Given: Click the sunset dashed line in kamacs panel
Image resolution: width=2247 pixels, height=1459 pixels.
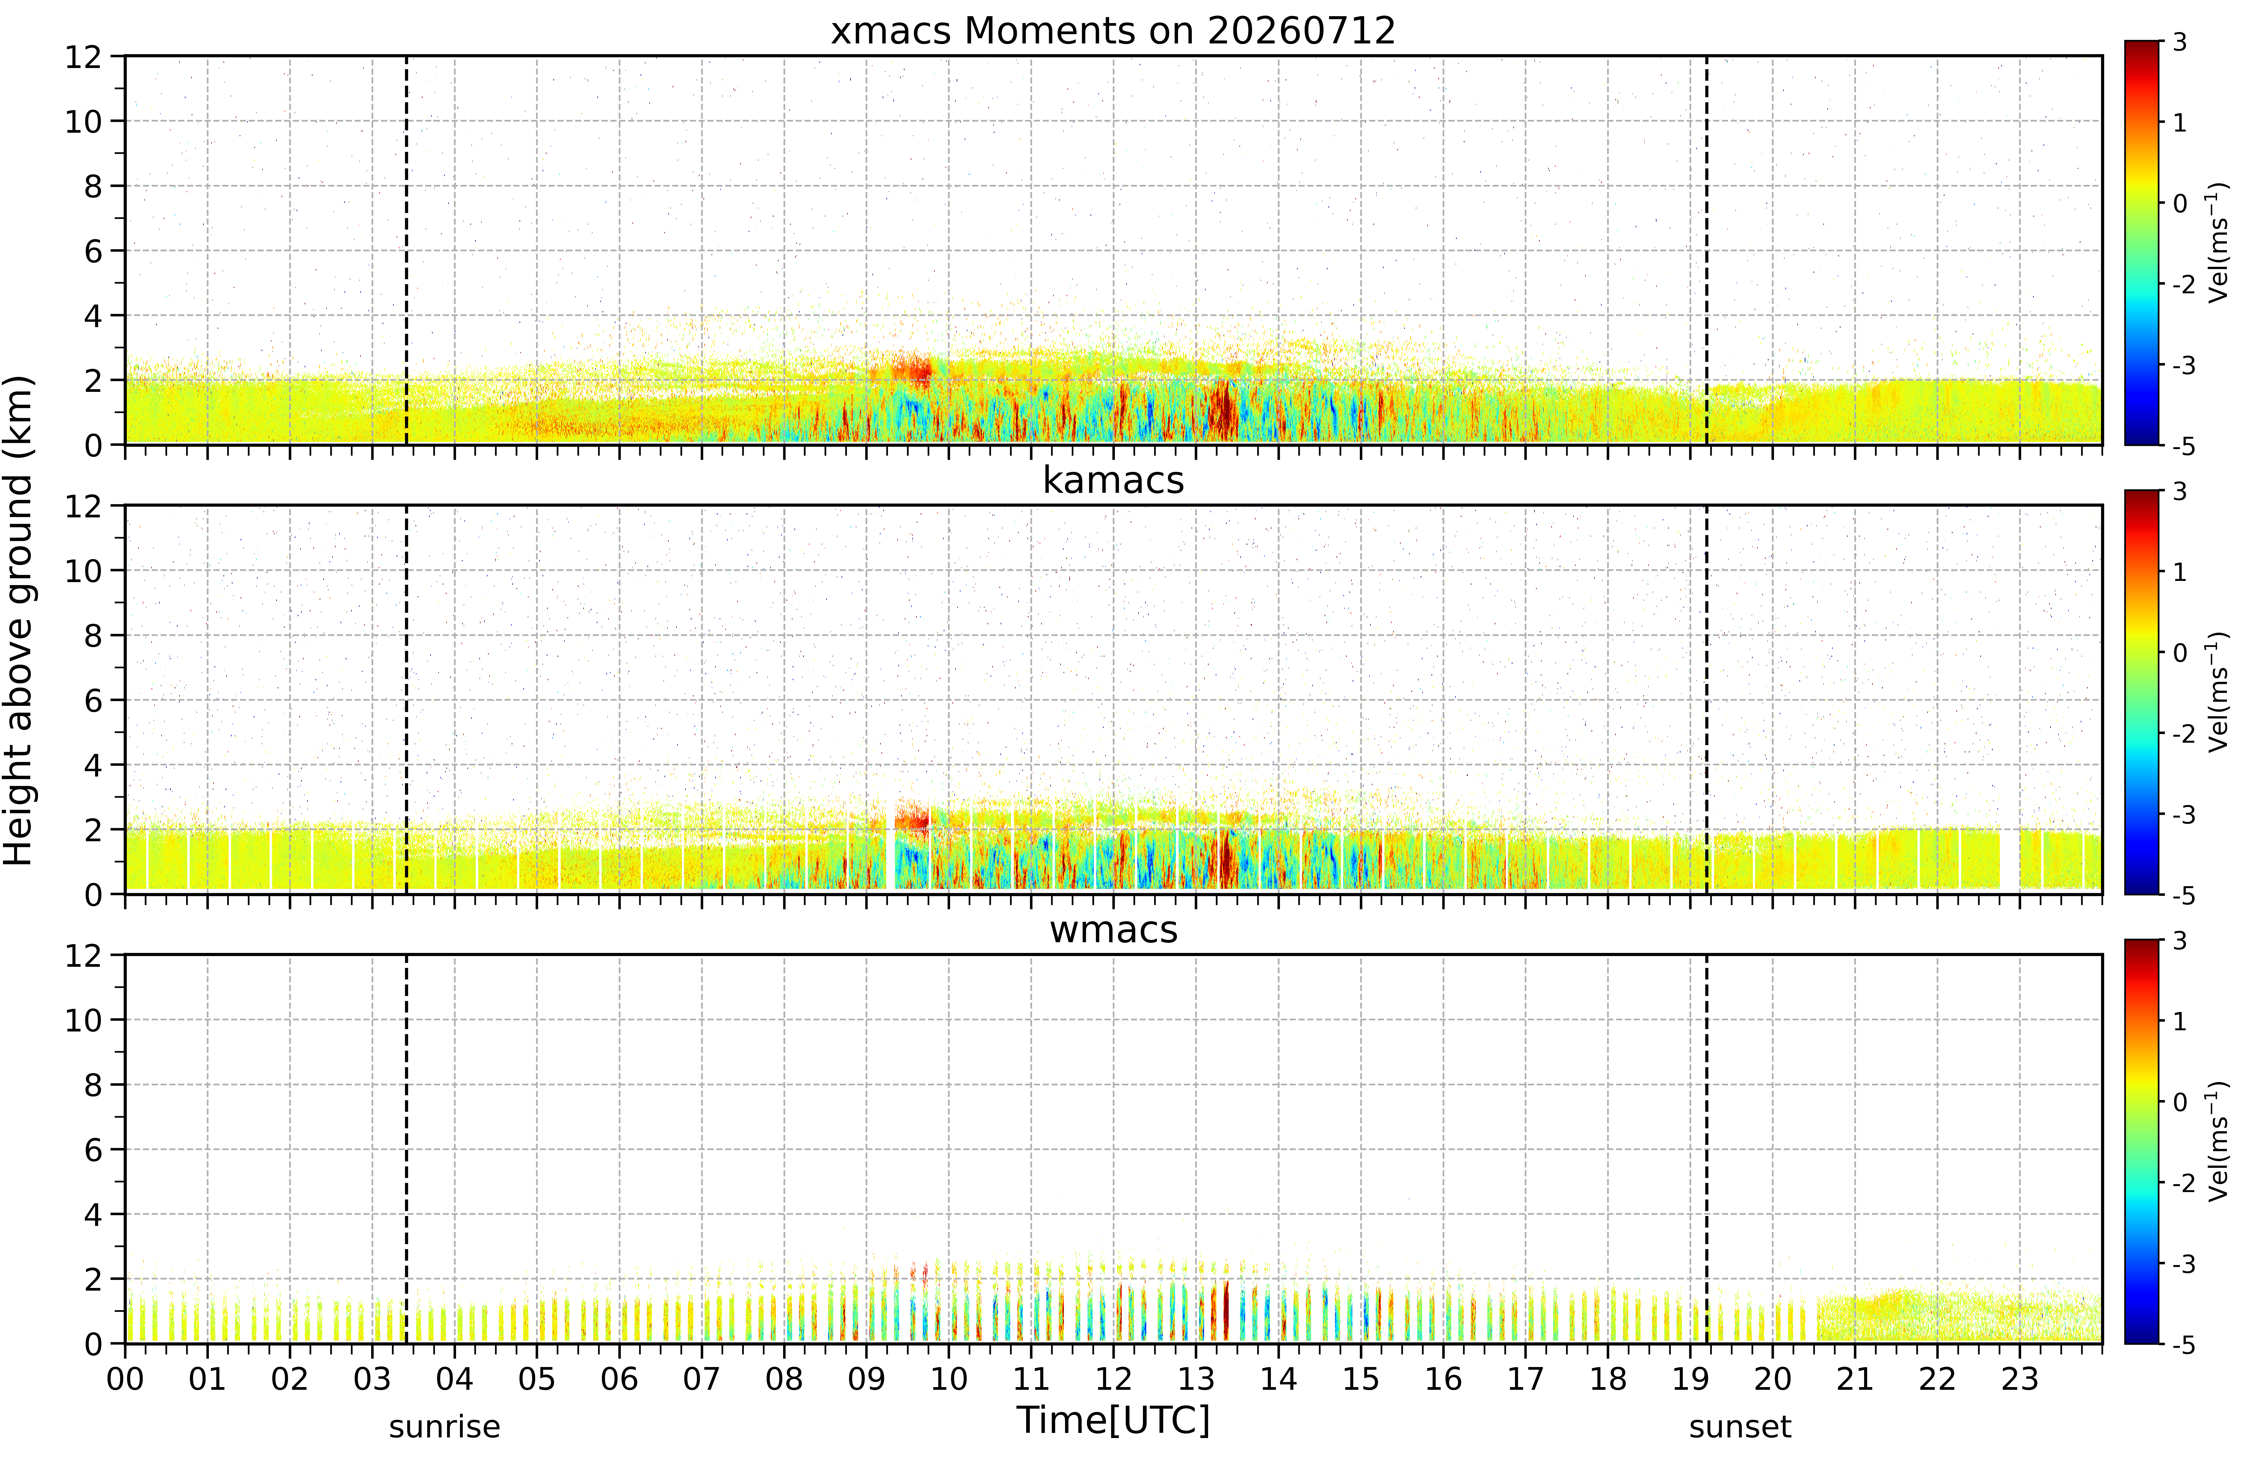Looking at the screenshot, I should 1707,700.
